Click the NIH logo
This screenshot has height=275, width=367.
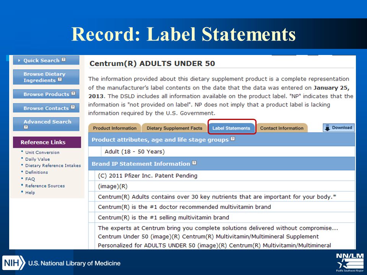tap(14, 263)
